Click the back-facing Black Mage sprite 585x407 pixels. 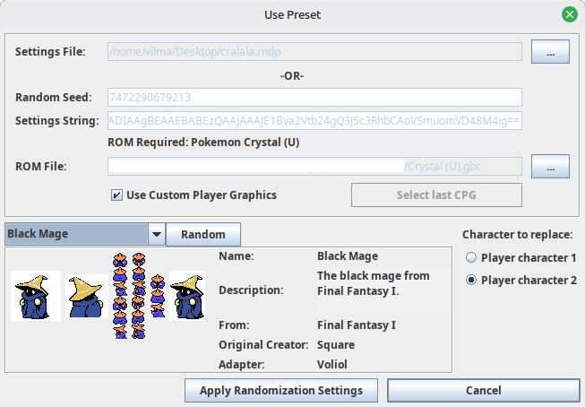pos(87,296)
